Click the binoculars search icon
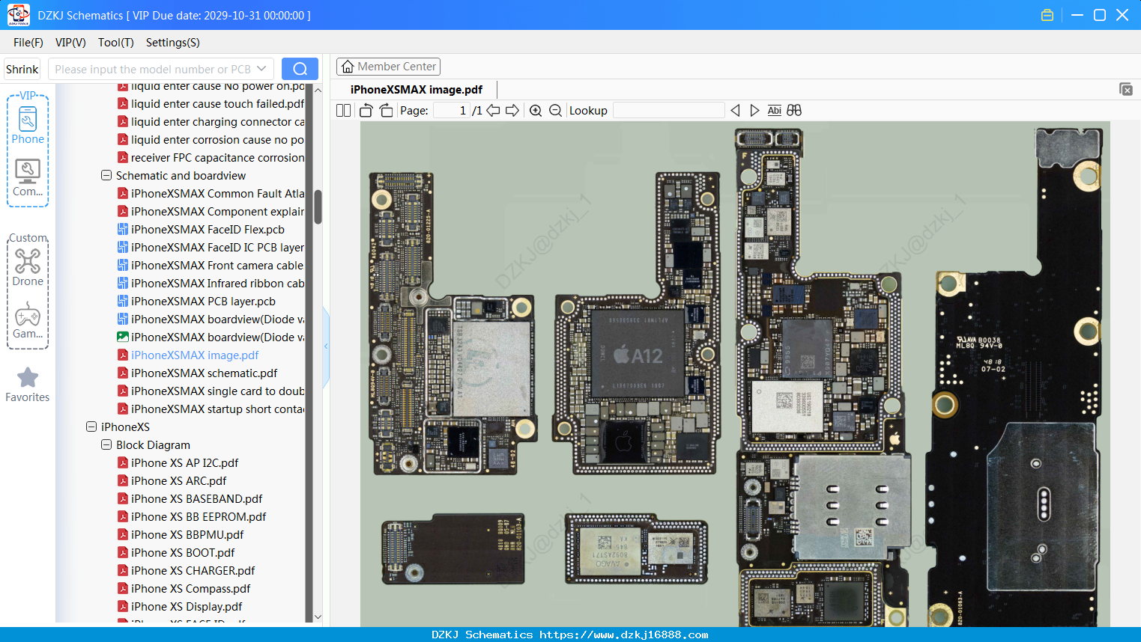Viewport: 1141px width, 642px height. pos(794,111)
